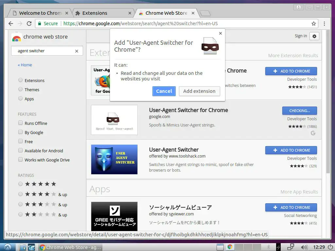335x251 pixels.
Task: Go back using the browser back arrow
Action: (11, 24)
